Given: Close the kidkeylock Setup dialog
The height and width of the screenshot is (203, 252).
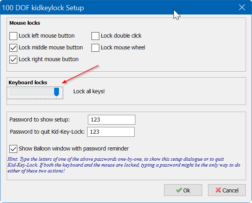Looking at the screenshot, I should click(x=242, y=7).
